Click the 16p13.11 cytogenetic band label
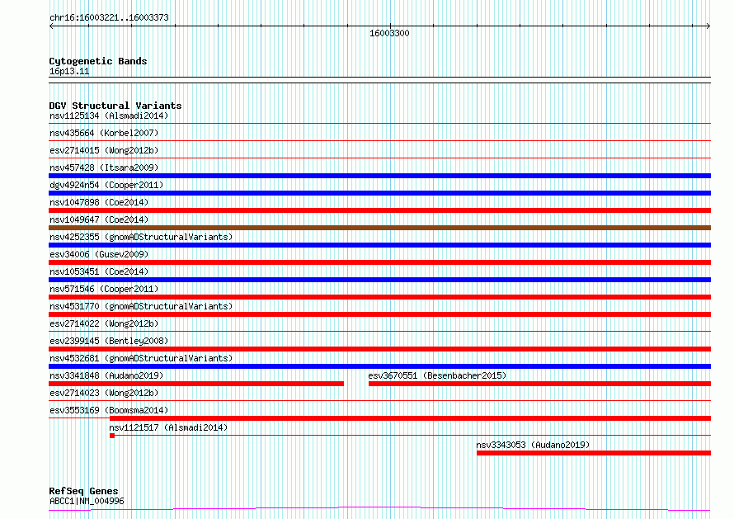The image size is (734, 519). click(x=69, y=71)
